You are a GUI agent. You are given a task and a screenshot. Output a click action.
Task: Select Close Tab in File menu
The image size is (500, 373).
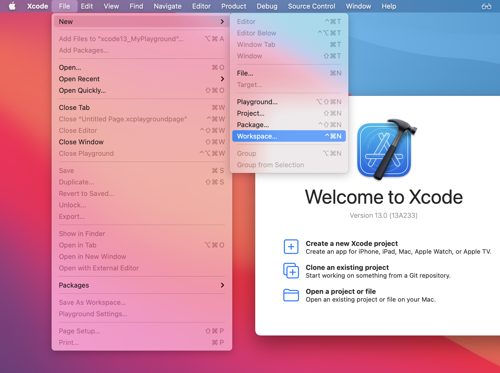pos(142,108)
